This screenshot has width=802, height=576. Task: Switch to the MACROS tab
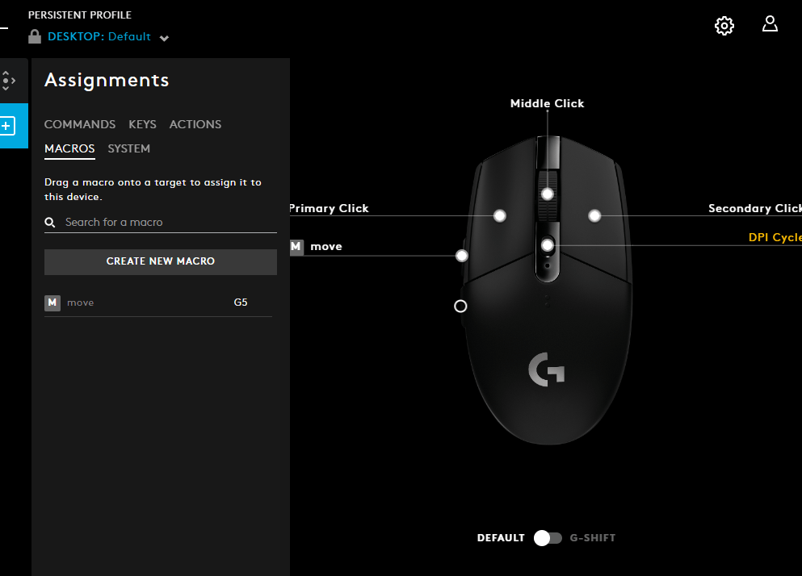click(69, 148)
